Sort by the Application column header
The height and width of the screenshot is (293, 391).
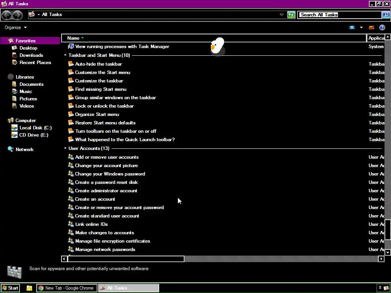click(x=376, y=38)
